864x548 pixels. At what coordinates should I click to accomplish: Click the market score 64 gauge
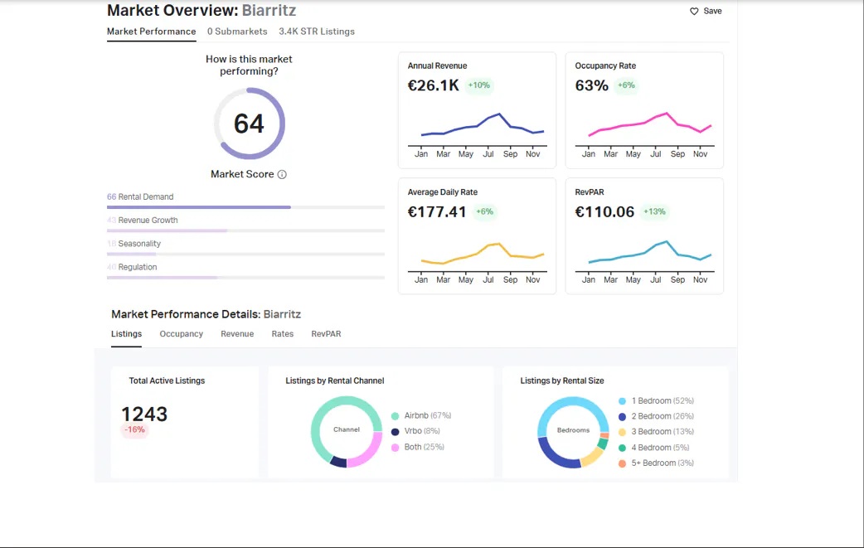pos(249,124)
